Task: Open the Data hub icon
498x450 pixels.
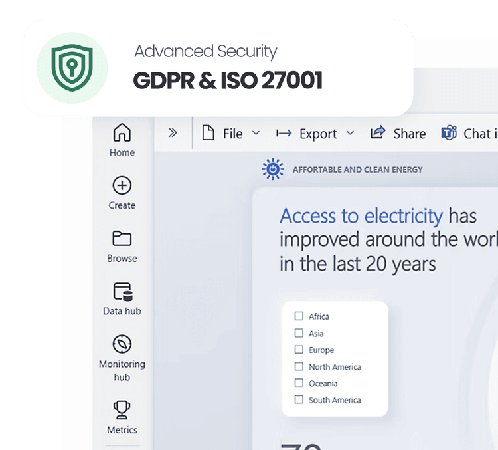Action: 122,291
